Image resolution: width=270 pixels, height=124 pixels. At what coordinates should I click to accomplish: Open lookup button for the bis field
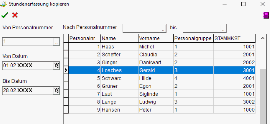223,28
